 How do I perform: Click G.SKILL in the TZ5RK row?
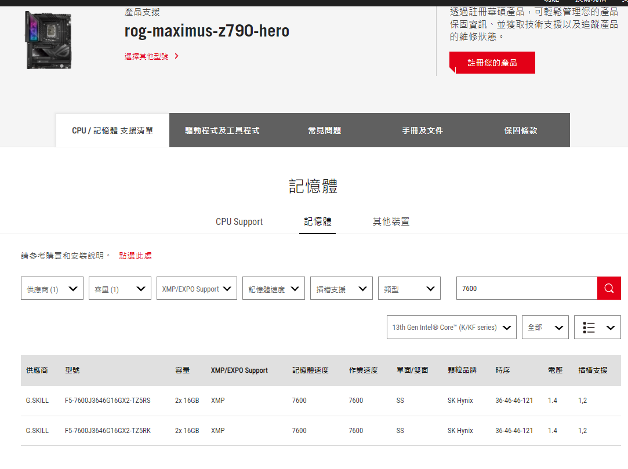point(37,431)
